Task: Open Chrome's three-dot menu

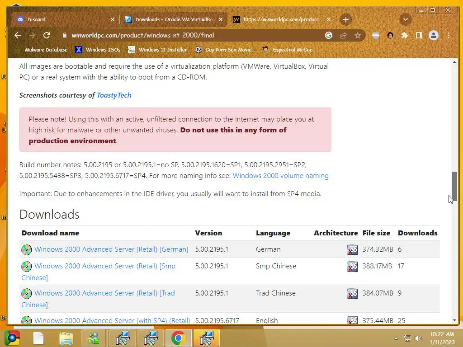Action: (448, 35)
